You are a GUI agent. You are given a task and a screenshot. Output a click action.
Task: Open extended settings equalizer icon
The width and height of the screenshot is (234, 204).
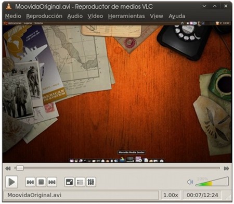91,182
